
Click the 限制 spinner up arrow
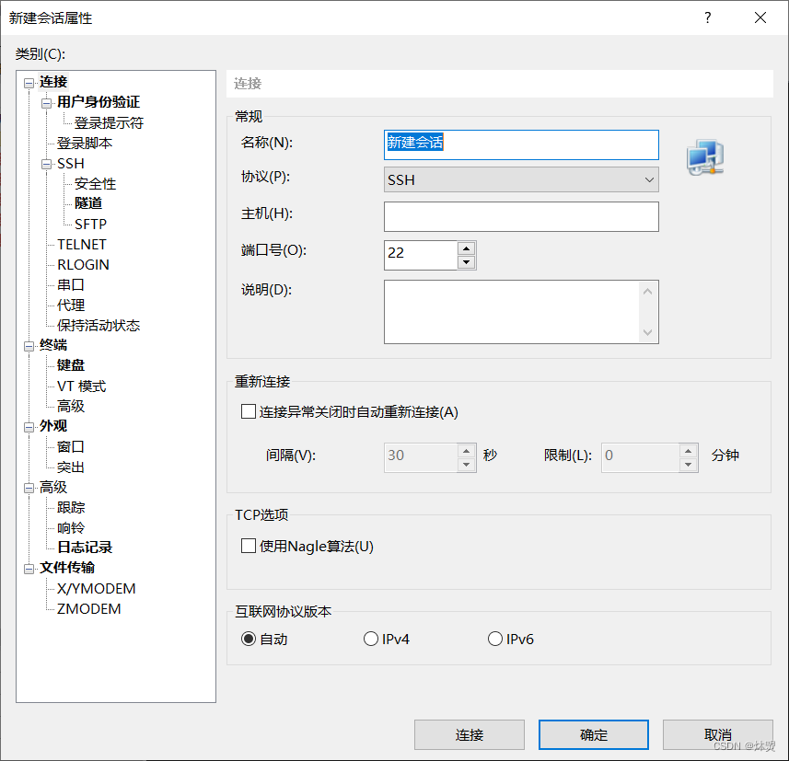pyautogui.click(x=688, y=451)
